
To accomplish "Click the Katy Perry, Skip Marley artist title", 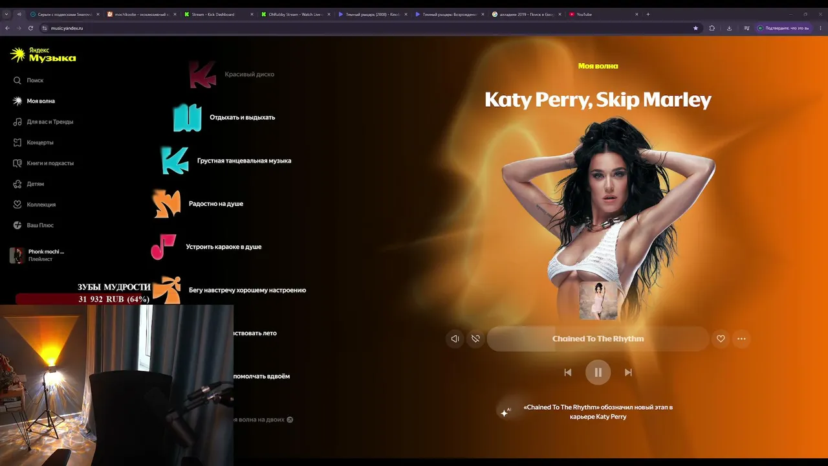I will pos(598,100).
